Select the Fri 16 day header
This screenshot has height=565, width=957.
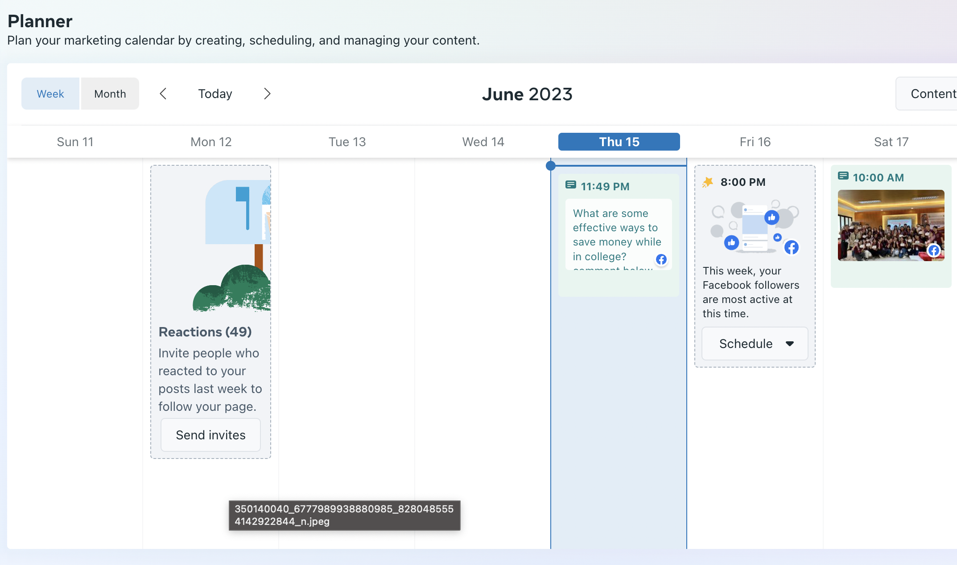coord(755,142)
